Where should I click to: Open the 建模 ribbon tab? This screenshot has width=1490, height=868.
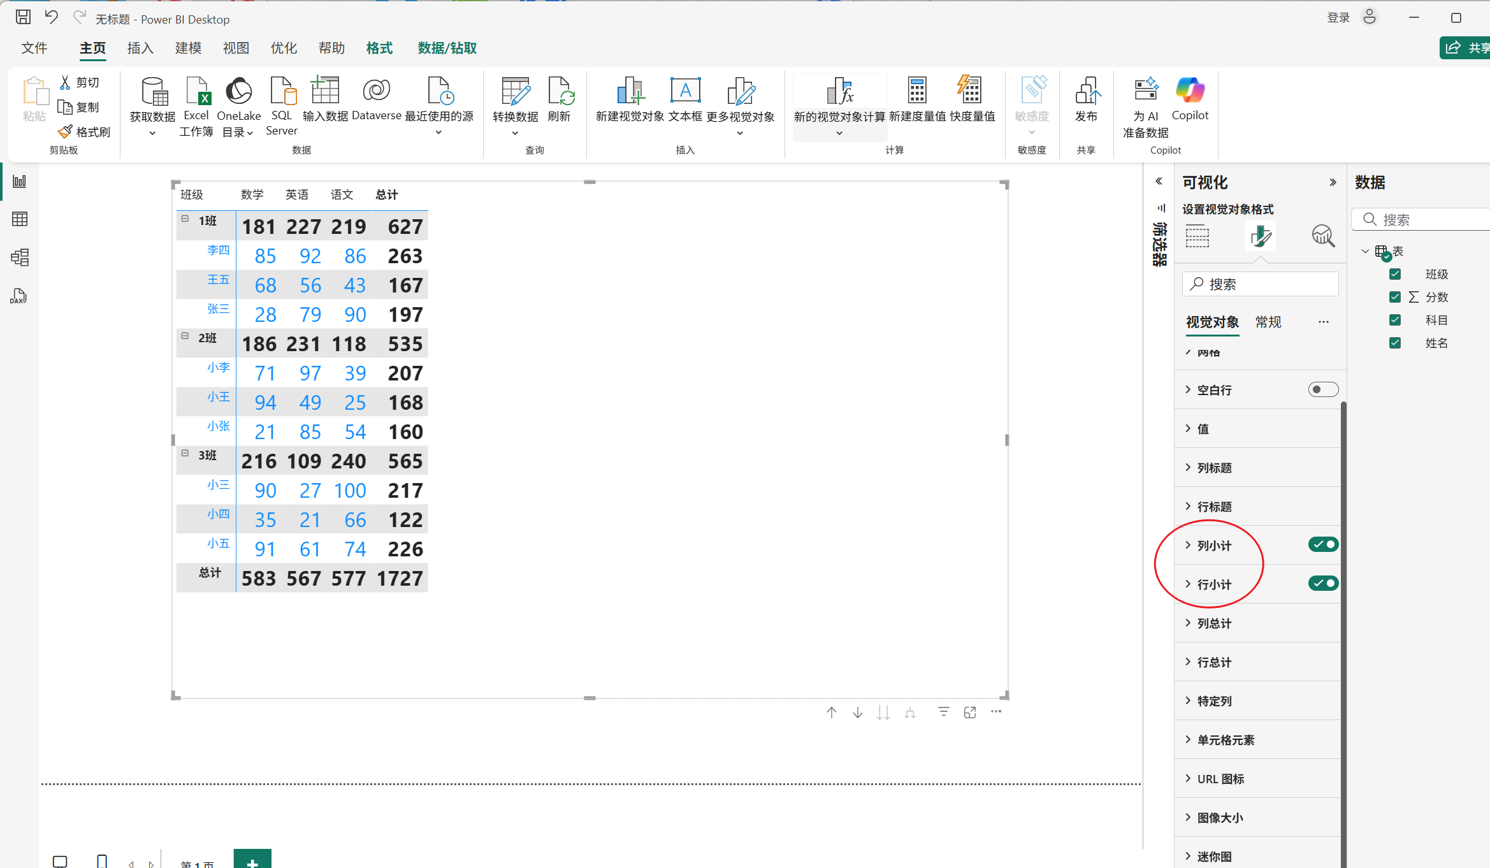pyautogui.click(x=188, y=48)
